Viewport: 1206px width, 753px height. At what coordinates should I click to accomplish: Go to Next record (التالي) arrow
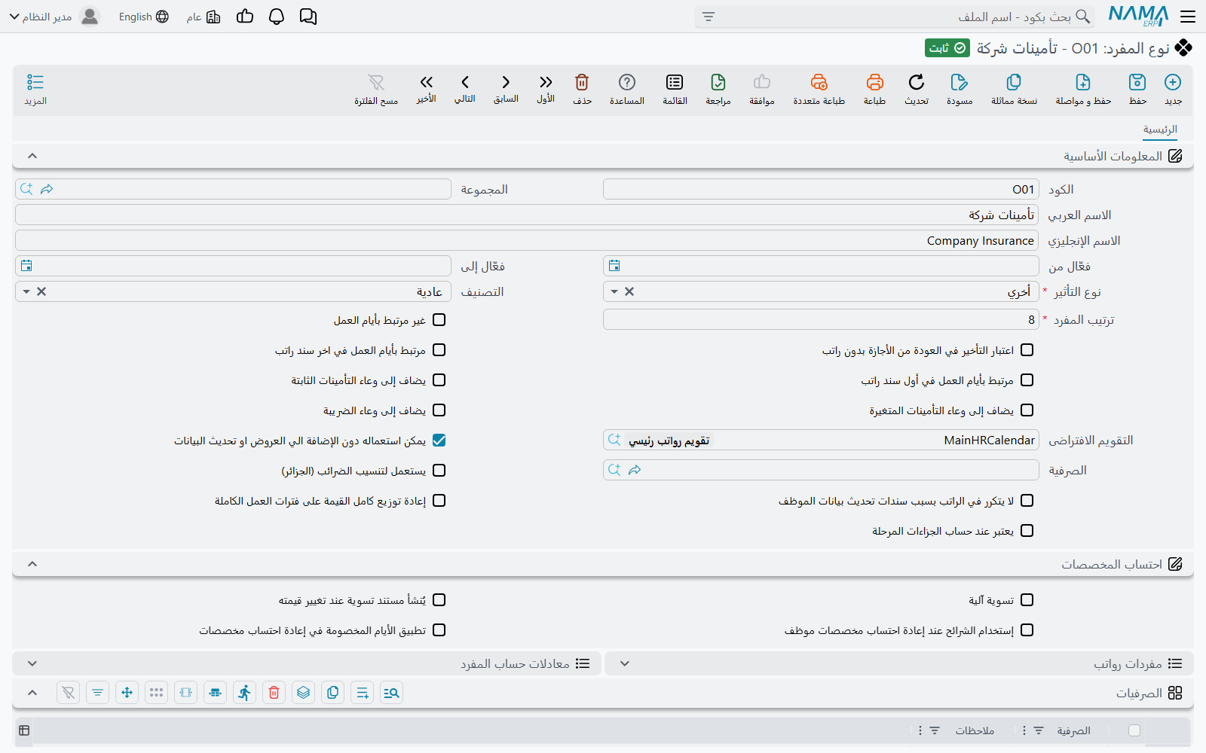(465, 82)
